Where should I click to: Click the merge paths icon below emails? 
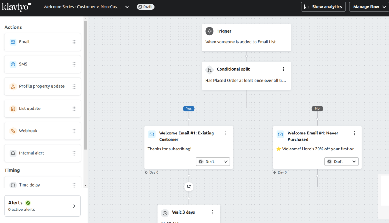coord(189,187)
